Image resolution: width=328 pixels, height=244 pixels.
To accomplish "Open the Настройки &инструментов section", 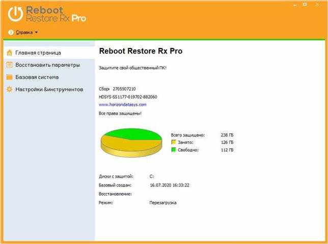I will [x=49, y=89].
